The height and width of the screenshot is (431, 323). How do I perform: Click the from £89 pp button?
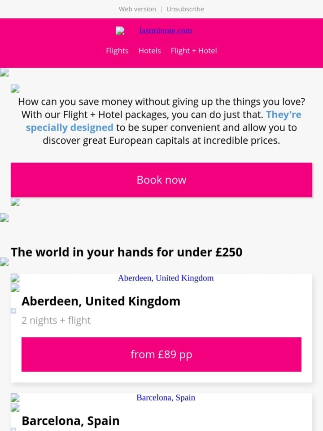tap(161, 354)
